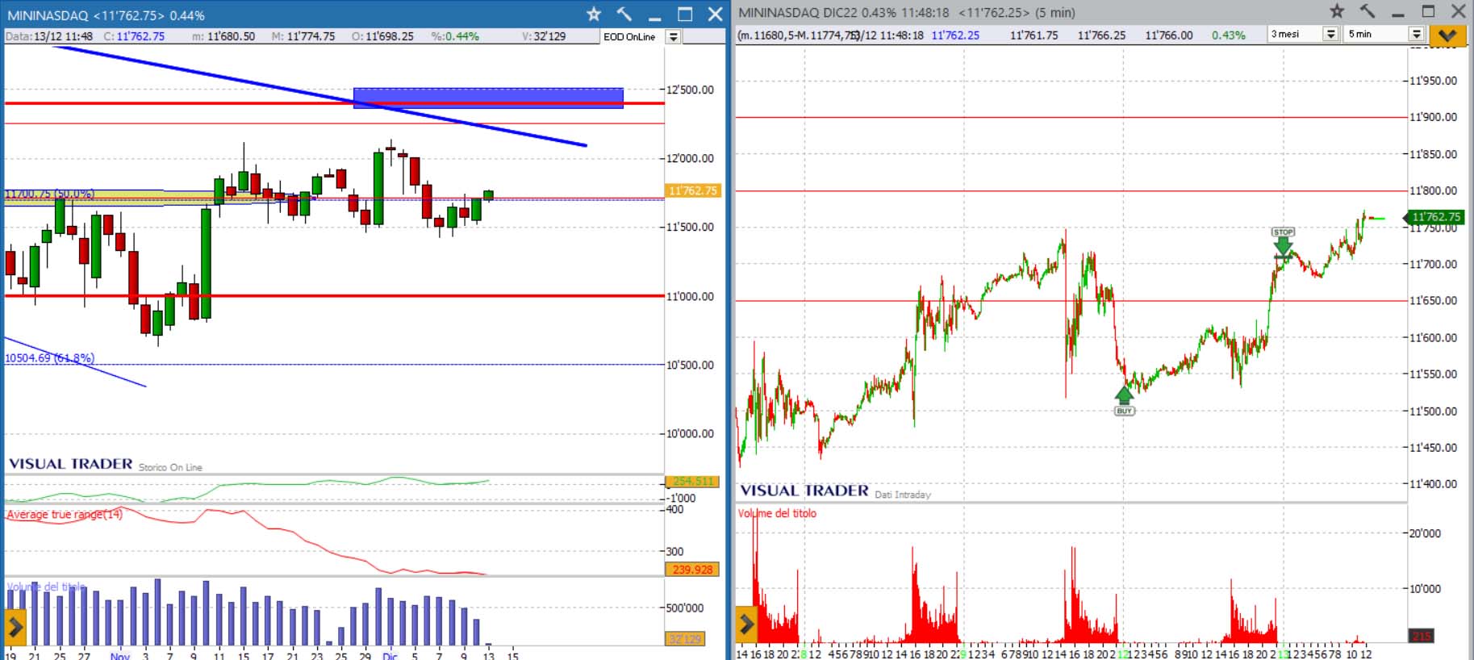This screenshot has width=1474, height=660.
Task: Click the 32'129 volume value label on daily chart
Action: (x=685, y=639)
